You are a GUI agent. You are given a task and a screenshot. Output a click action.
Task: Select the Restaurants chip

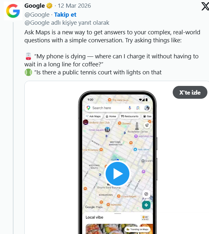tap(130, 116)
